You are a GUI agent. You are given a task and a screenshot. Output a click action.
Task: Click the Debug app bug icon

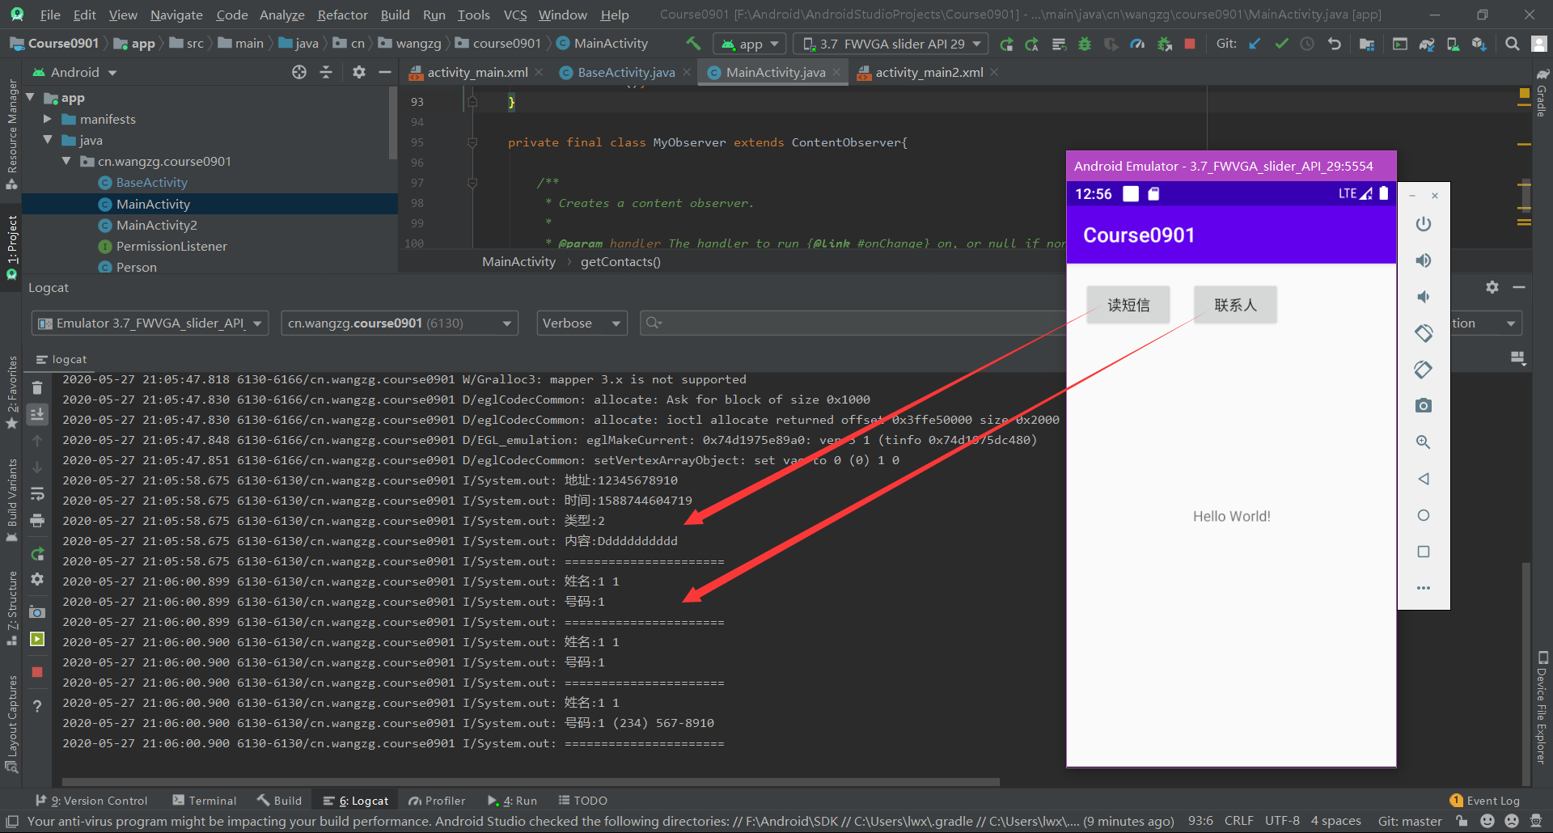[1085, 44]
